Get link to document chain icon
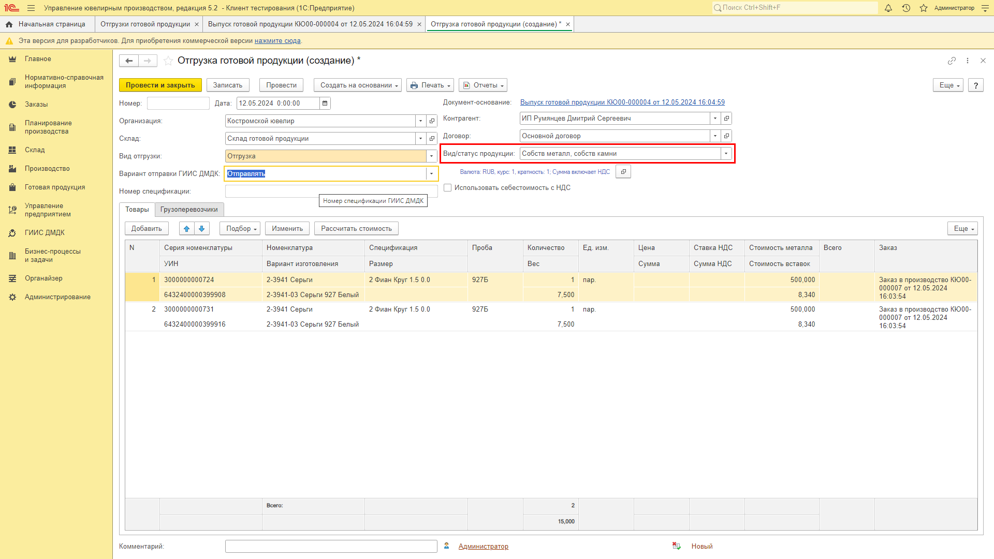This screenshot has width=994, height=559. click(x=952, y=61)
